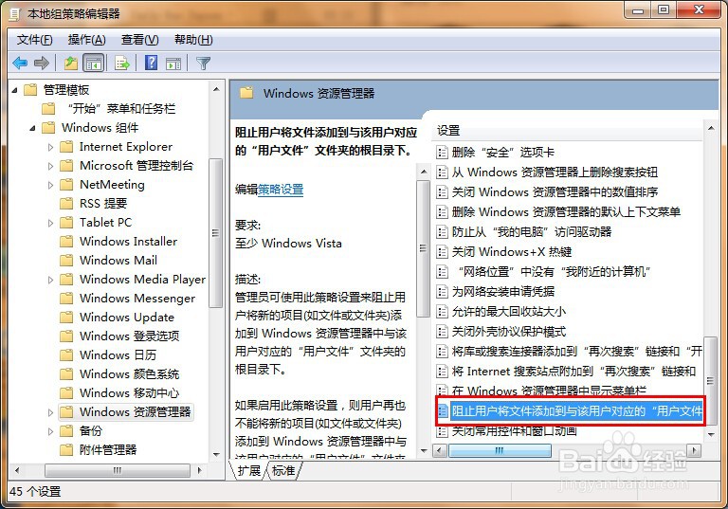The width and height of the screenshot is (728, 509).
Task: Expand the Tablet PC tree node
Action: (x=50, y=223)
